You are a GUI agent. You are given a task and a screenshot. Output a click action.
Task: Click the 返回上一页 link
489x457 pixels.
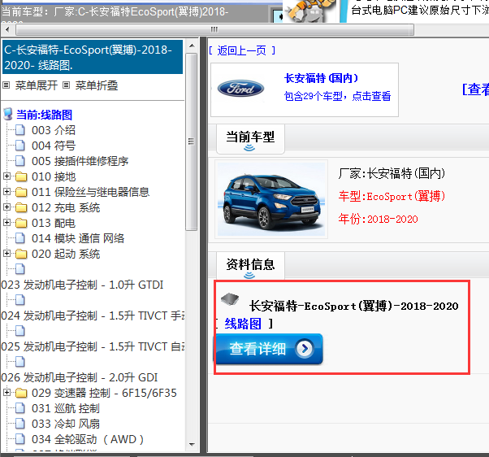coord(242,50)
